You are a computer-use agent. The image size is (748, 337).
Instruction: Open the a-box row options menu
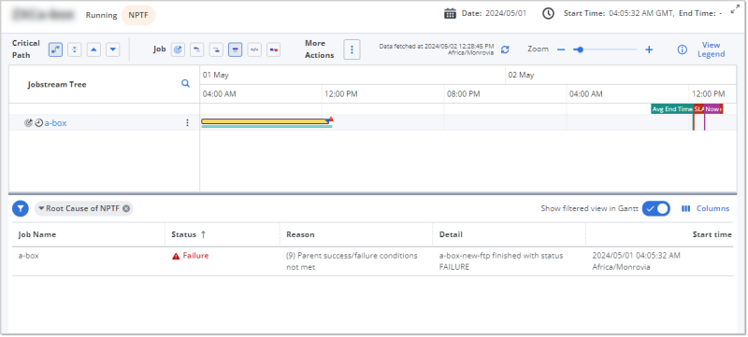188,123
